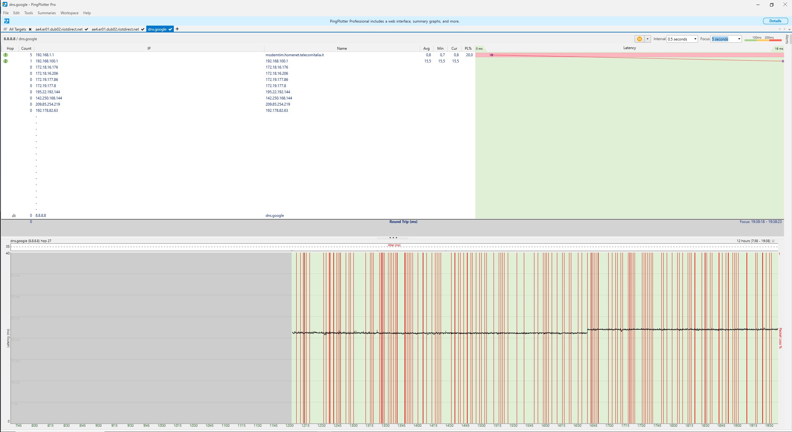The height and width of the screenshot is (432, 792).
Task: Select the 195.22.192.144 IP entry
Action: (x=48, y=92)
